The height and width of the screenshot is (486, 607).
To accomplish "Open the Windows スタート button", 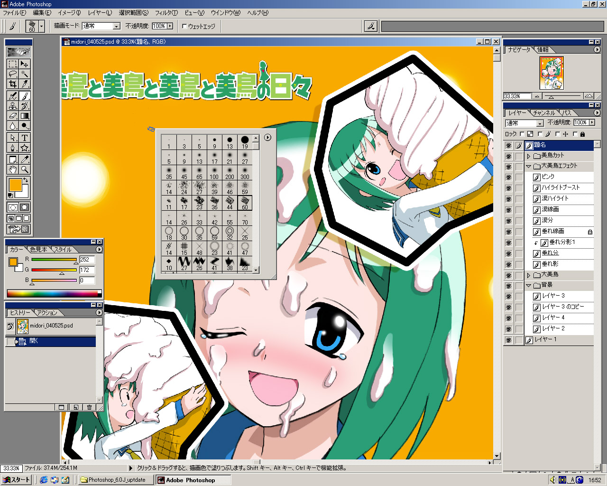I will (16, 480).
